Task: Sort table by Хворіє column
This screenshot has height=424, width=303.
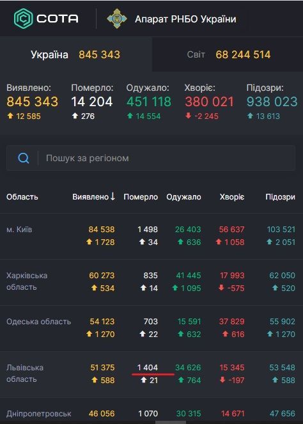Action: pos(232,196)
